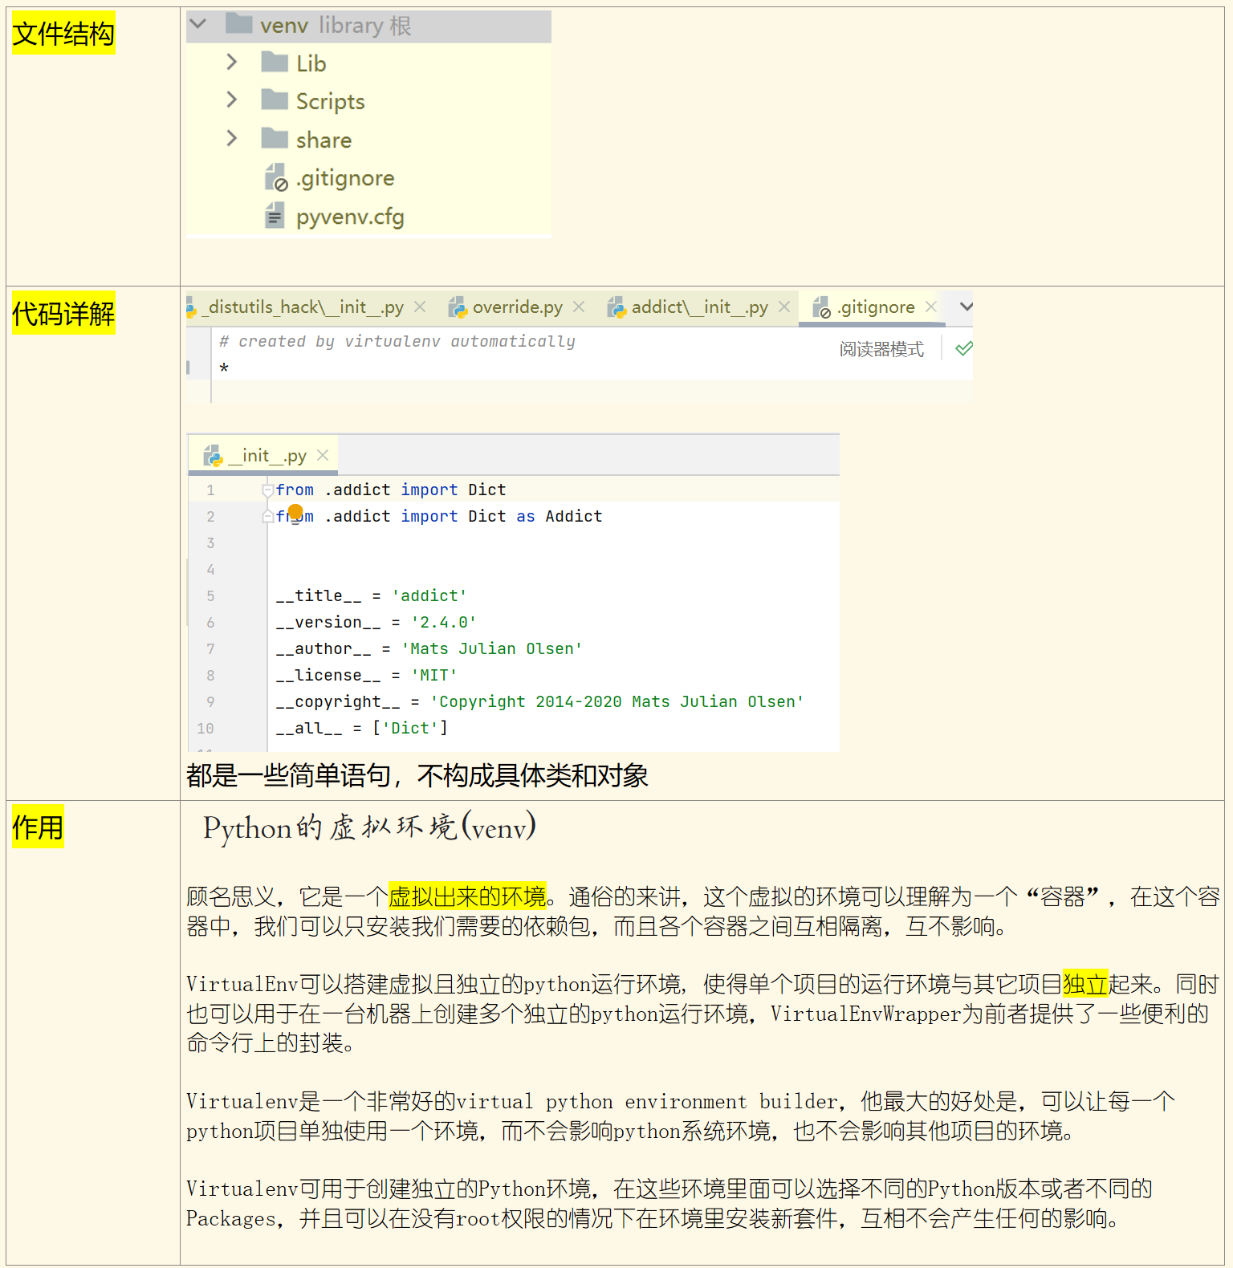
Task: Click the share folder icon
Action: pyautogui.click(x=275, y=138)
